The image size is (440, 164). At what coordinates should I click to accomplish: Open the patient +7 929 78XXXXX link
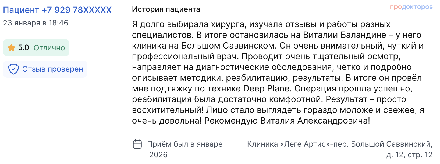[57, 10]
